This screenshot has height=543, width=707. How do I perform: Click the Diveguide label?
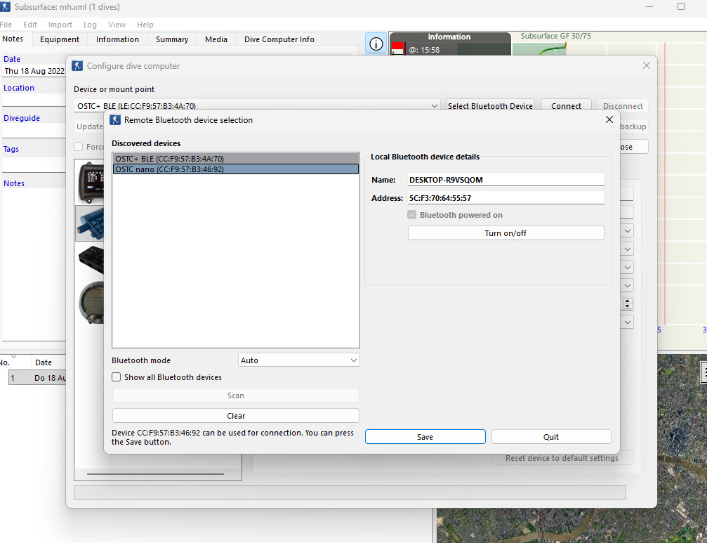(22, 118)
